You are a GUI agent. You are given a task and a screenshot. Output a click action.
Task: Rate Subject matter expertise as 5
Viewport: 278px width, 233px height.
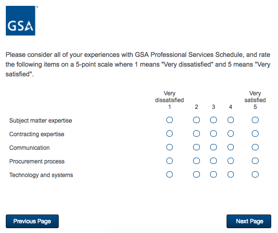[x=255, y=120]
